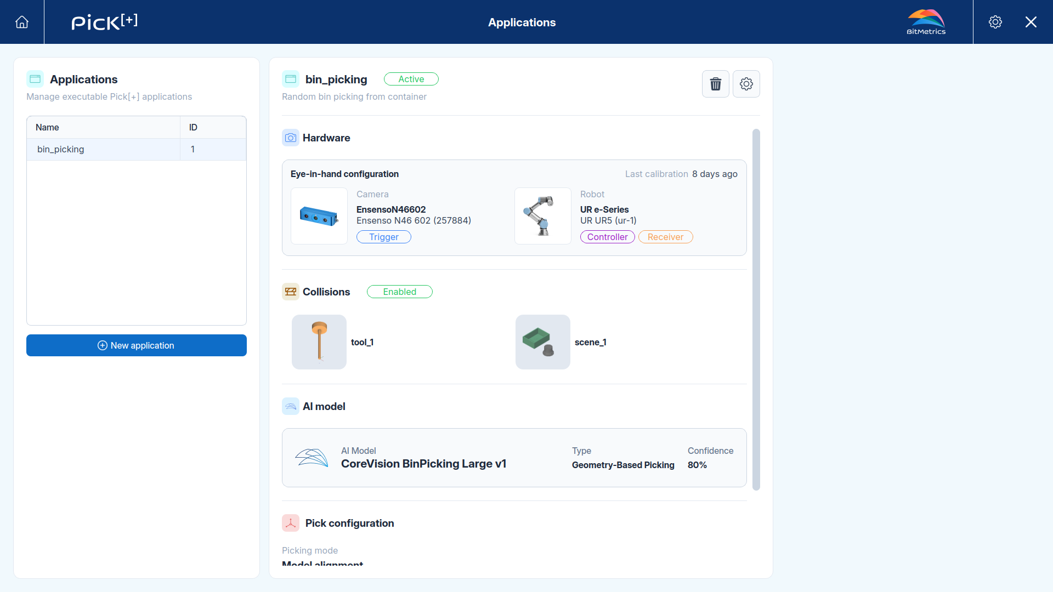Click the Trigger tag under camera
This screenshot has height=592, width=1053.
384,237
